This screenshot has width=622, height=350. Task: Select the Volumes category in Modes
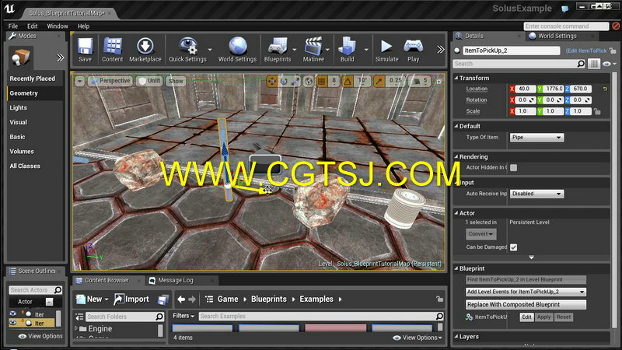(22, 151)
